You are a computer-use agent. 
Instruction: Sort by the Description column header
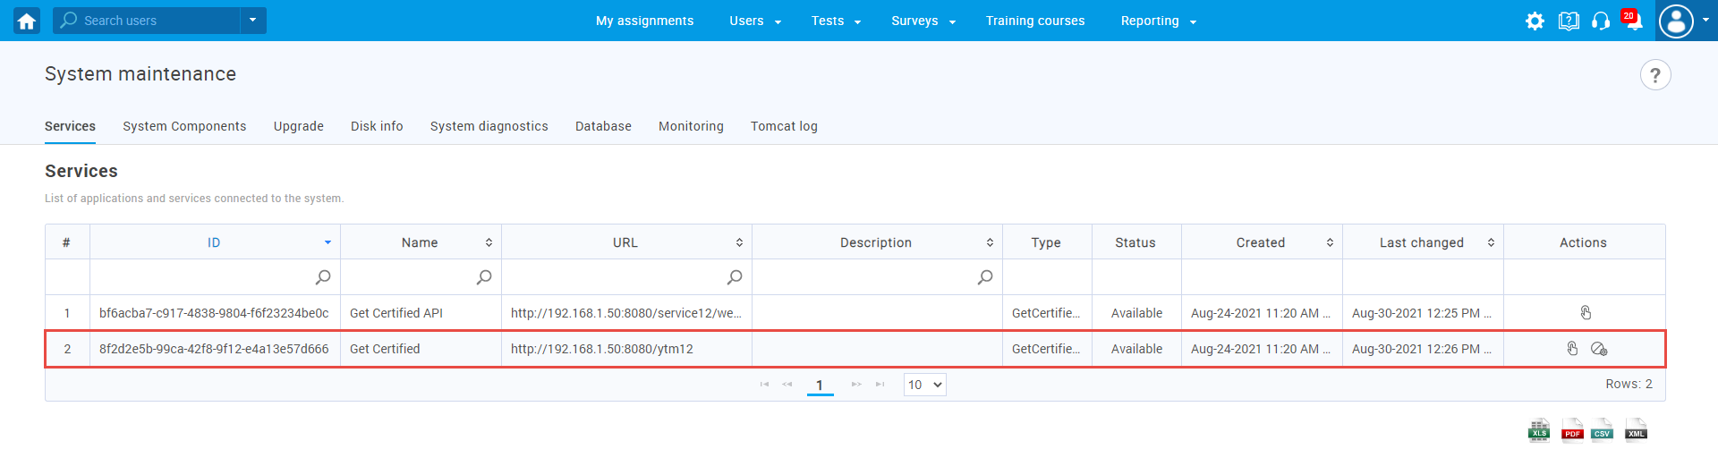[877, 242]
